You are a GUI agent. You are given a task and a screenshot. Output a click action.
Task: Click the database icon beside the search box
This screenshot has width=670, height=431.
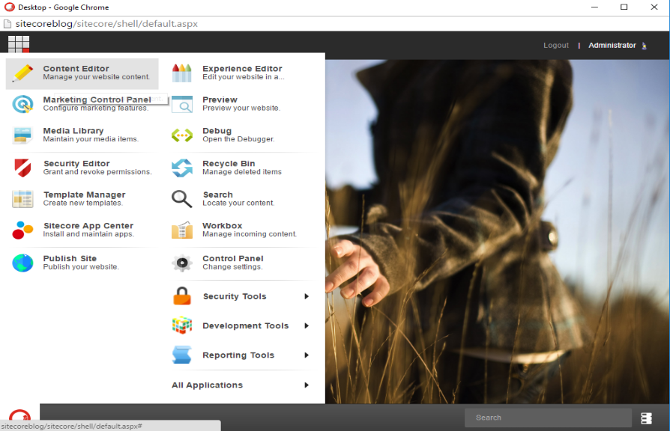pos(647,418)
